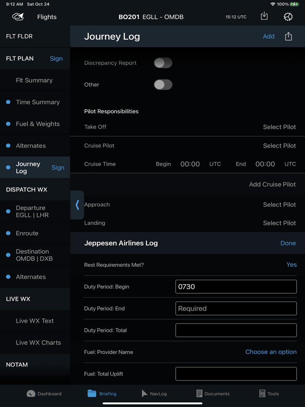Viewport: 305px width, 407px height.
Task: Tap Add Cruise Pilot
Action: tap(272, 184)
